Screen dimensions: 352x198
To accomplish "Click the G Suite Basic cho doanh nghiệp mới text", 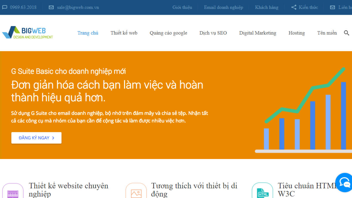I will (x=68, y=71).
